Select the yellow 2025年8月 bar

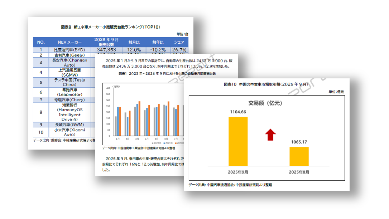300,156
